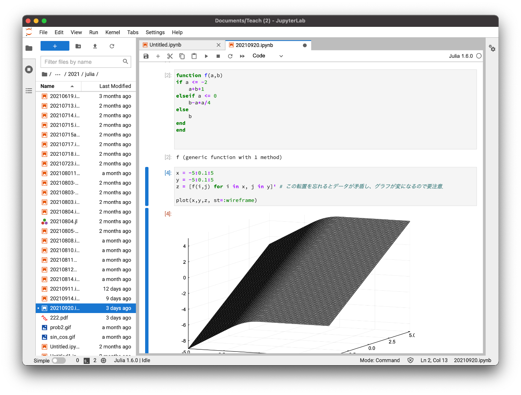The height and width of the screenshot is (395, 521).
Task: Select the 20210920.i... highlighted file
Action: (x=86, y=308)
